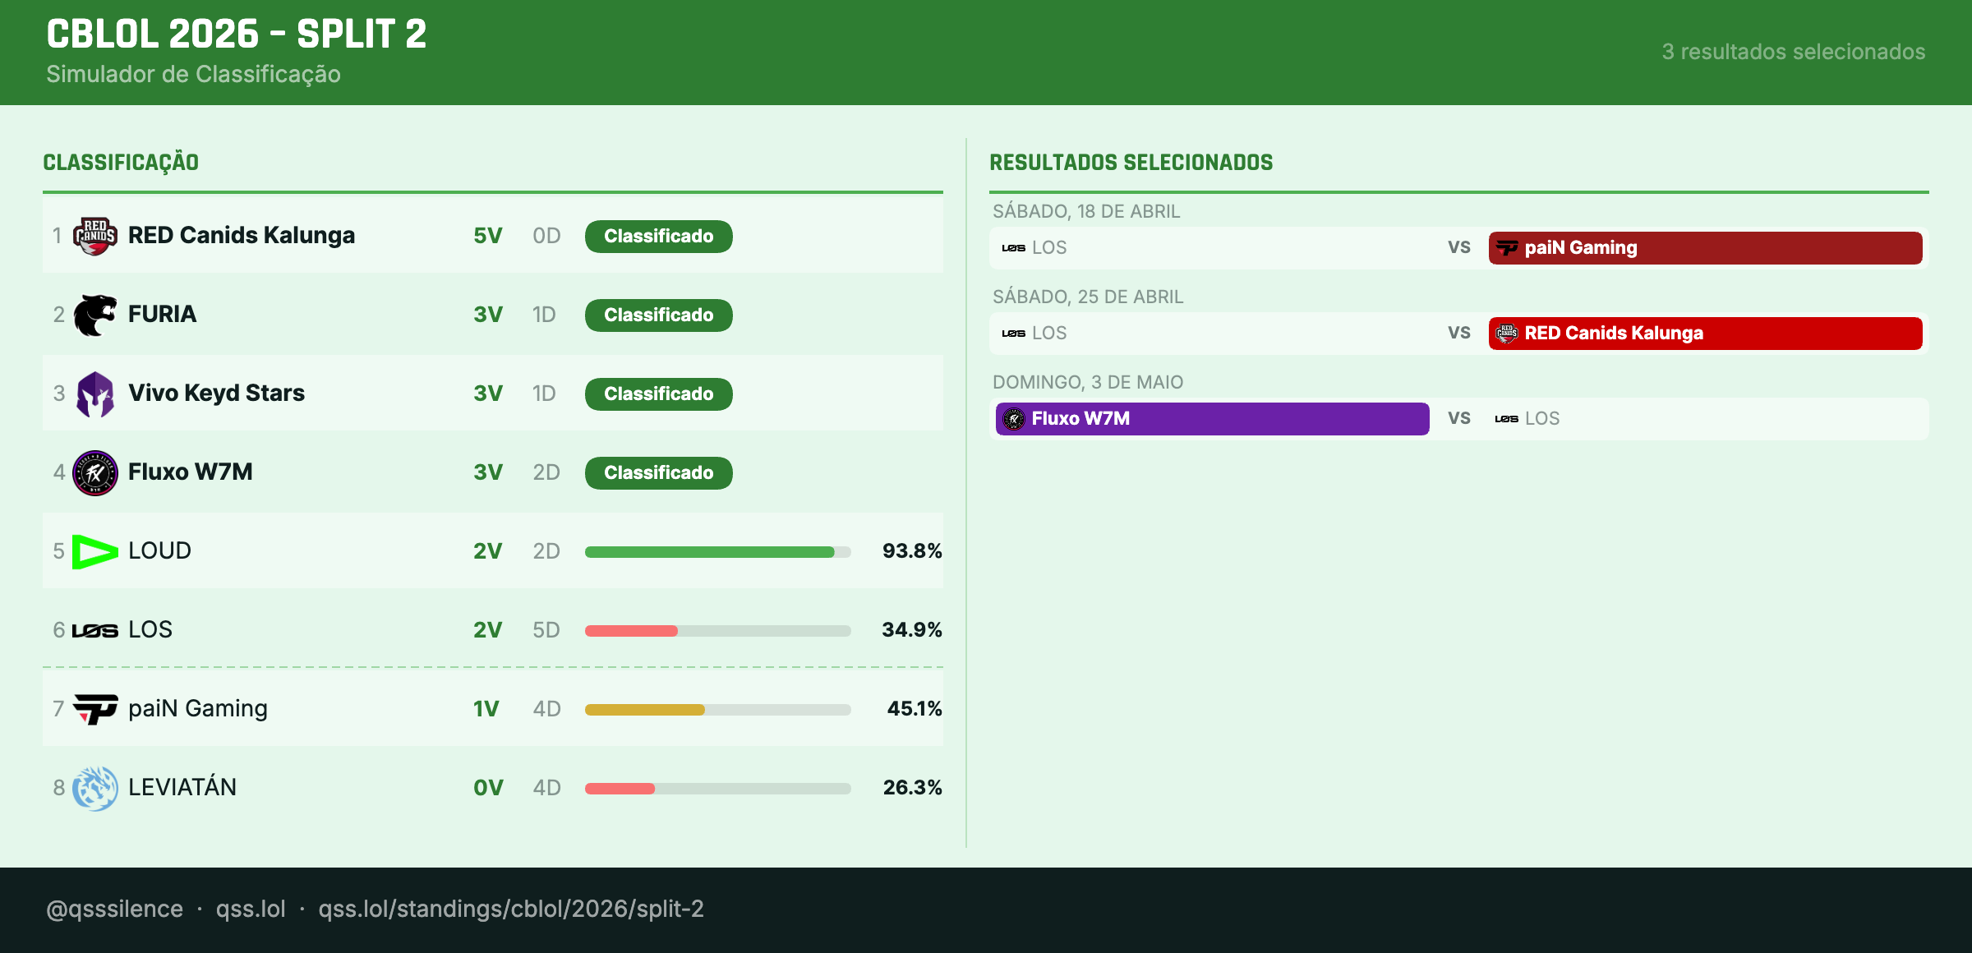Image resolution: width=1972 pixels, height=953 pixels.
Task: Click the Classificado badge for FURIA
Action: pyautogui.click(x=657, y=315)
